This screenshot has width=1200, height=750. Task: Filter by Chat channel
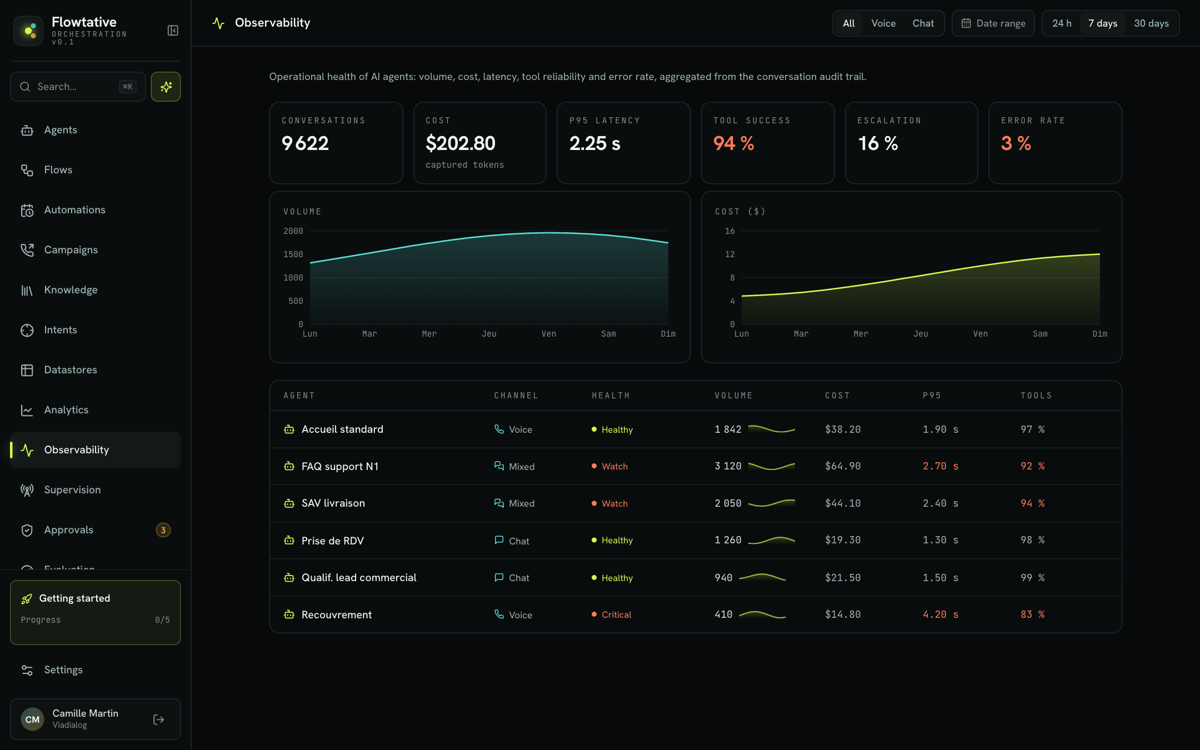pyautogui.click(x=923, y=23)
